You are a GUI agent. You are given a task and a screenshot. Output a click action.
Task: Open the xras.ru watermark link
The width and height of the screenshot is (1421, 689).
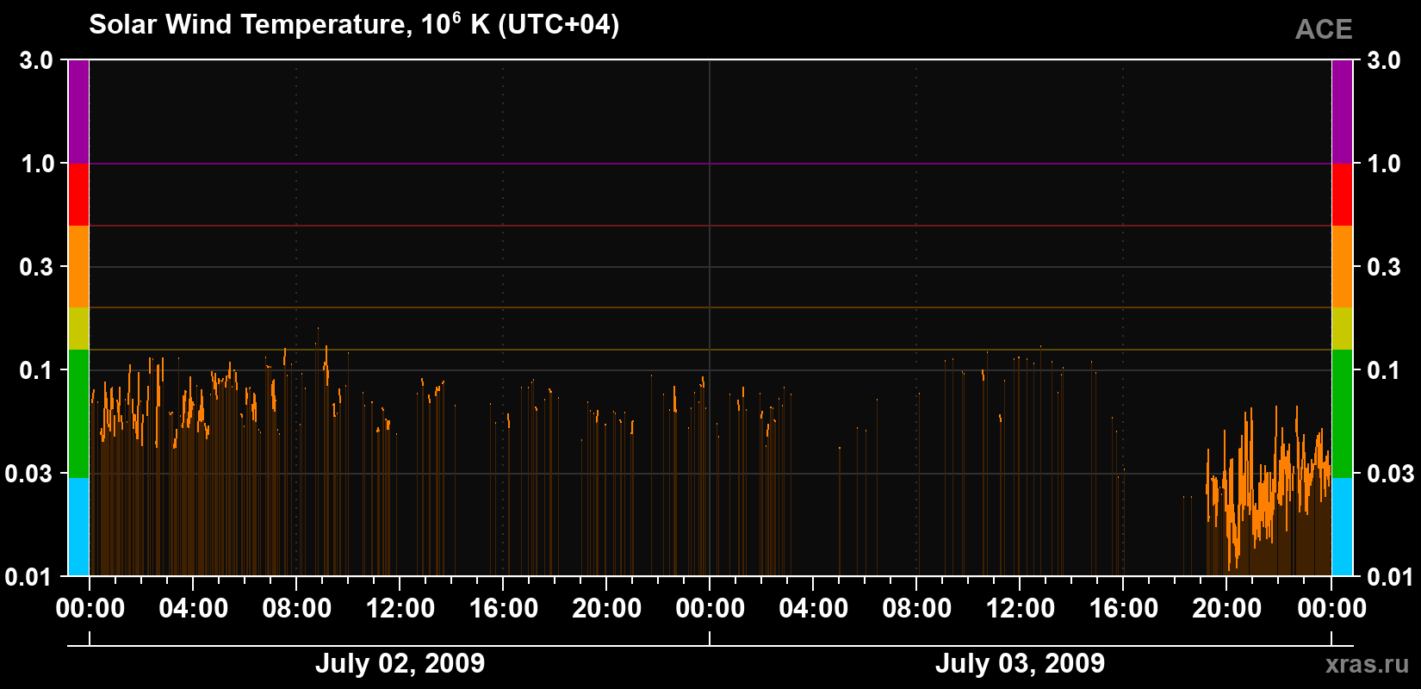tap(1368, 664)
